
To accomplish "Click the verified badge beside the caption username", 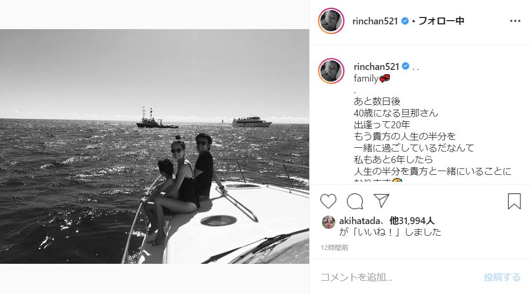I will tap(405, 66).
